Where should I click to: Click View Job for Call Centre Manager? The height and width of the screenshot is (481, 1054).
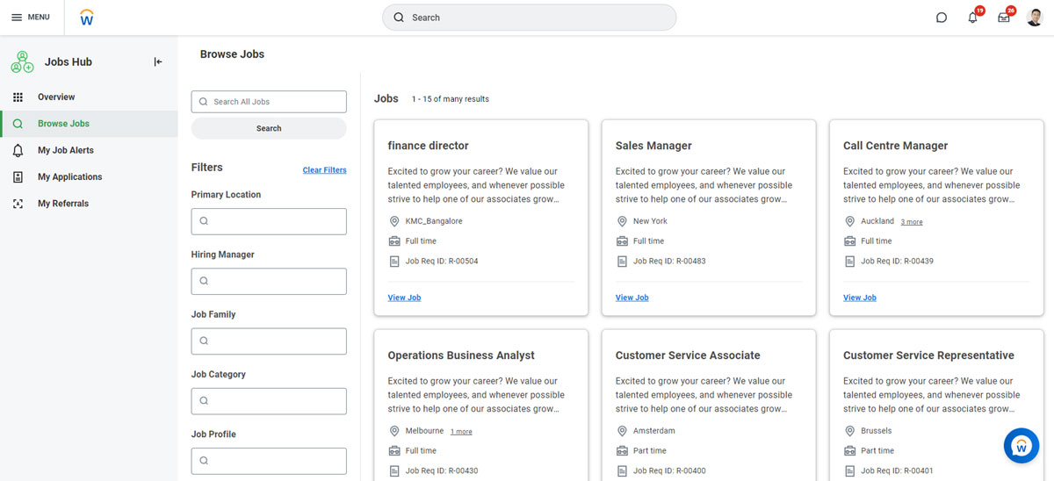click(x=860, y=298)
